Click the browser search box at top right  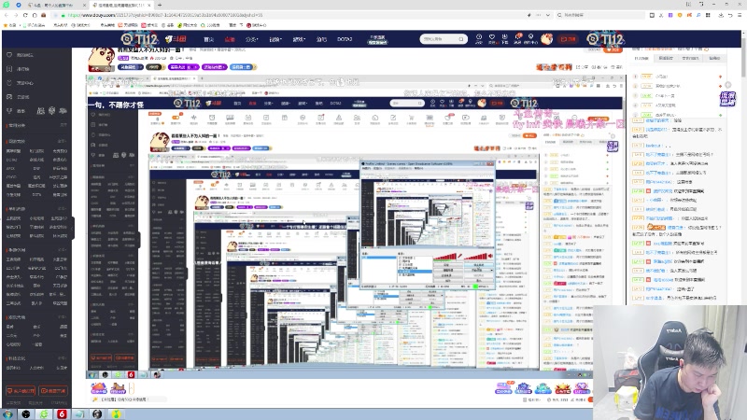click(x=600, y=15)
